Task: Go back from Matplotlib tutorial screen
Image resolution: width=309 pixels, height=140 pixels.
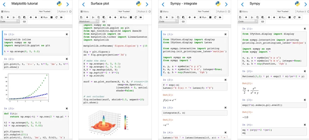Action: (x=4, y=4)
